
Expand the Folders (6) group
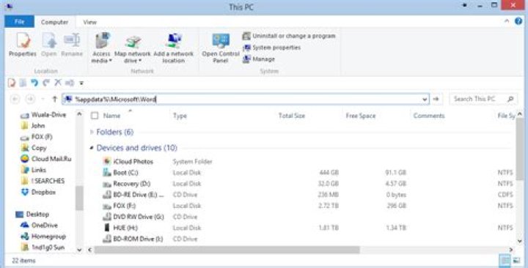(x=92, y=132)
